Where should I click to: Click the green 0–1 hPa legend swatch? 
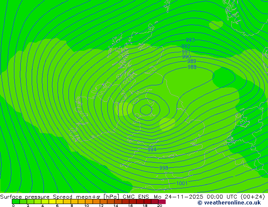[x=16, y=202]
